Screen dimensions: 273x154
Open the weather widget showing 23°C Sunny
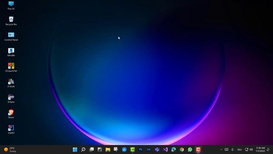(x=10, y=150)
